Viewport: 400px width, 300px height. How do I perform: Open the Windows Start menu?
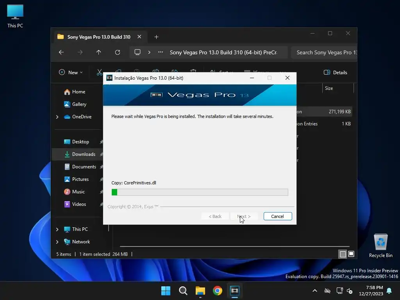coord(166,291)
